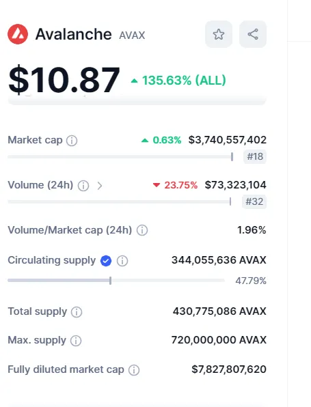The width and height of the screenshot is (311, 407).
Task: Click the share icon button
Action: click(253, 34)
